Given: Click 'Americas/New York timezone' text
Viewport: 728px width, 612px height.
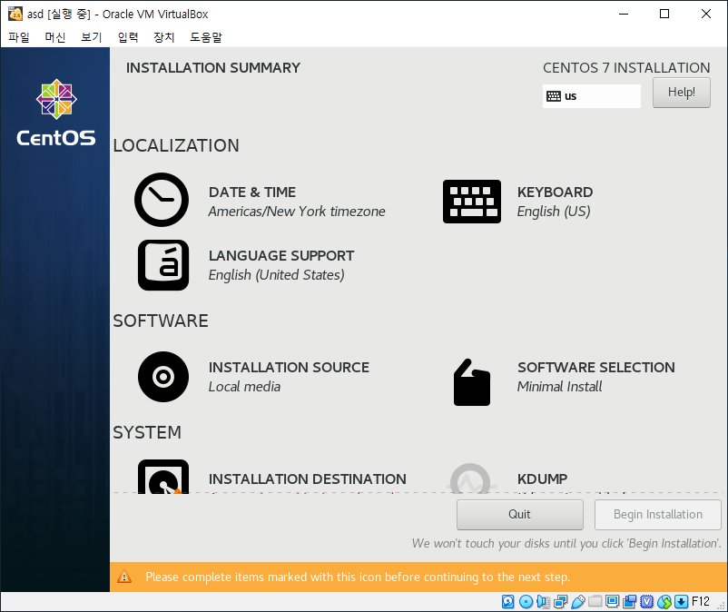Looking at the screenshot, I should point(297,212).
